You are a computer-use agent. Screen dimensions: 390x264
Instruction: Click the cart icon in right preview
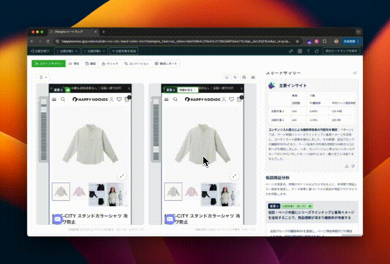[239, 100]
